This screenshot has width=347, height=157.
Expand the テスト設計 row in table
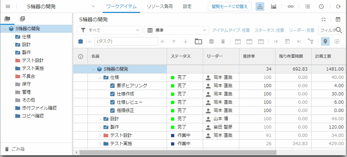(x=100, y=135)
